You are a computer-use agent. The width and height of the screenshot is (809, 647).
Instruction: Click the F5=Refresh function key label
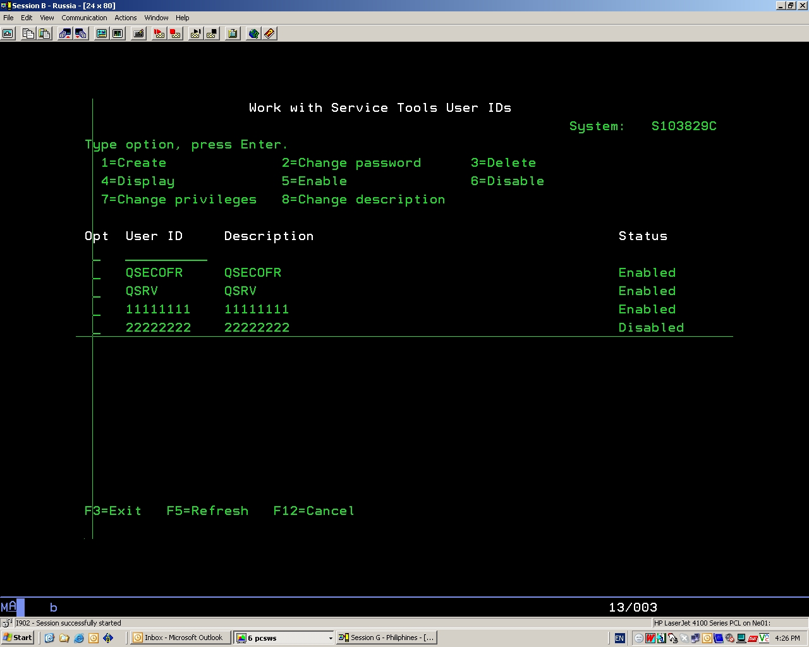click(207, 511)
